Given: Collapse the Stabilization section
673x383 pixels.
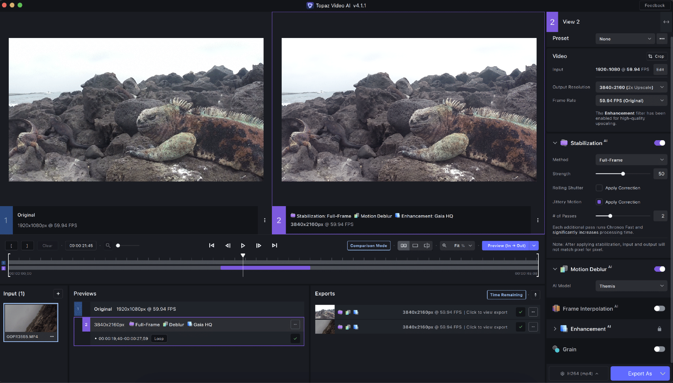Looking at the screenshot, I should [x=555, y=143].
